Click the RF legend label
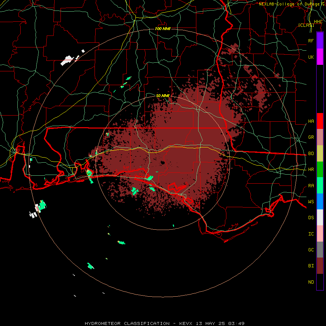 pyautogui.click(x=311, y=41)
